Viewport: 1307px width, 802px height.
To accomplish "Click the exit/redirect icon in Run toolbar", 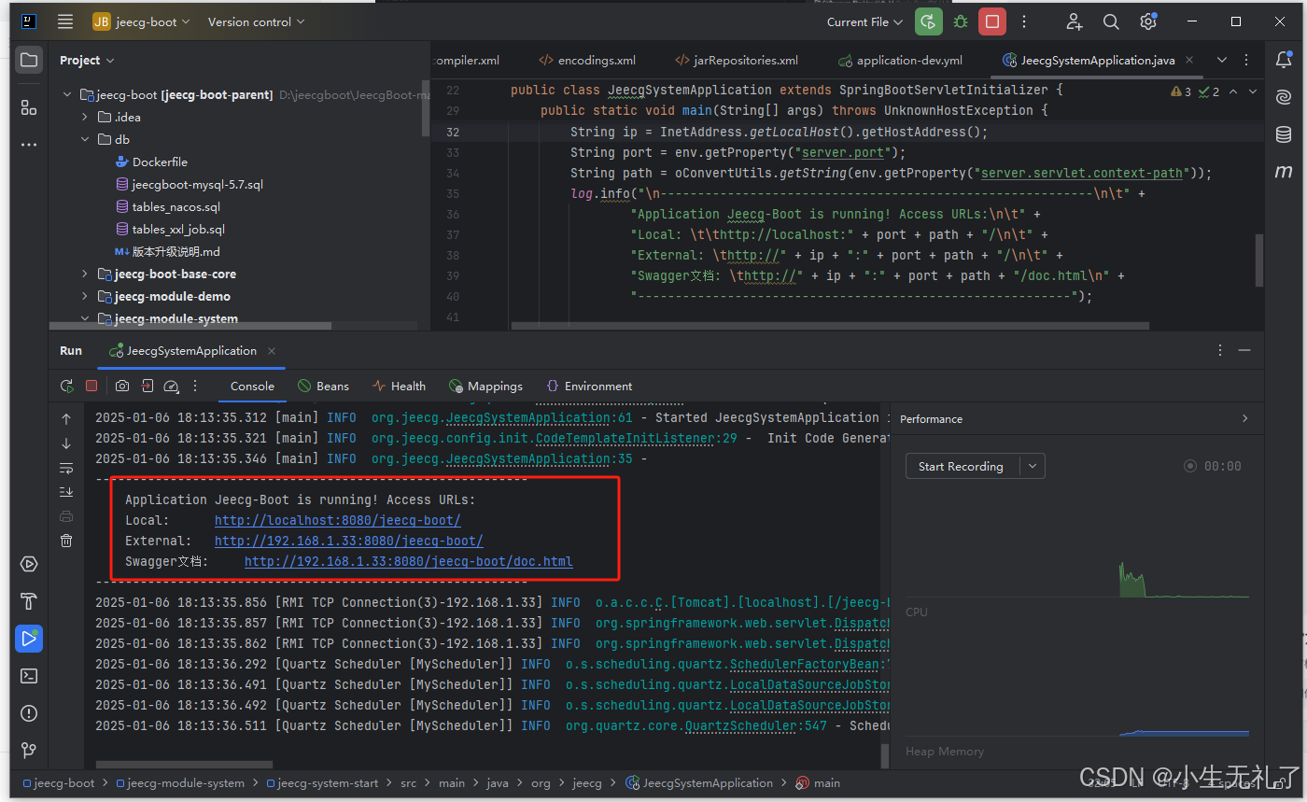I will (148, 386).
